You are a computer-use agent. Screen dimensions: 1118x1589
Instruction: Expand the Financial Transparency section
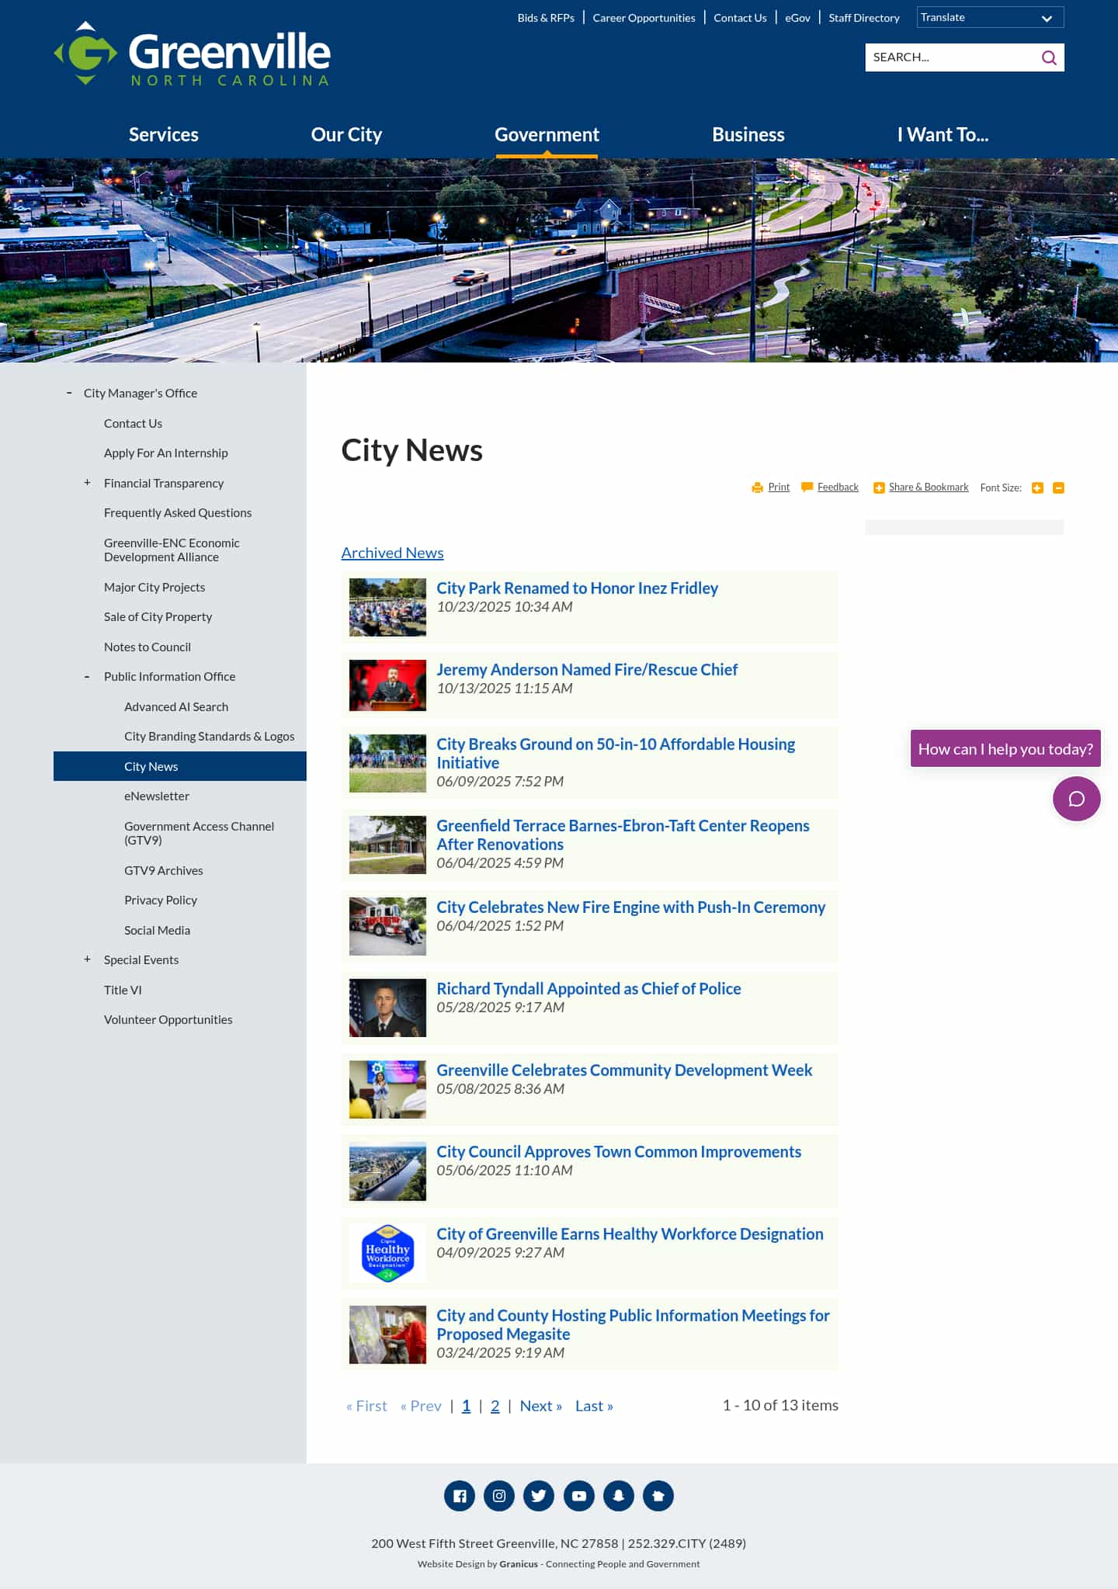pos(87,483)
